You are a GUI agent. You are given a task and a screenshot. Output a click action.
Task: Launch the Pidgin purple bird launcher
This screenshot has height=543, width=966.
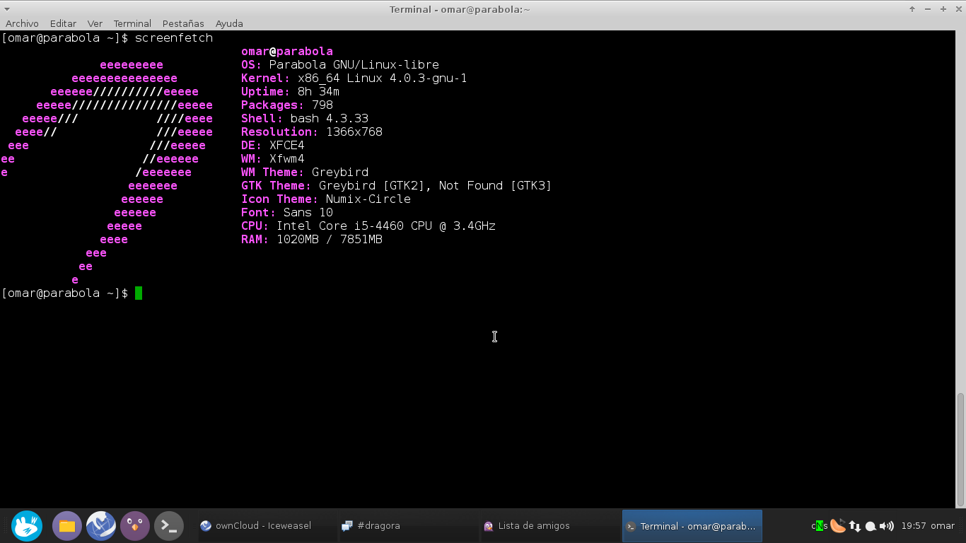click(135, 526)
